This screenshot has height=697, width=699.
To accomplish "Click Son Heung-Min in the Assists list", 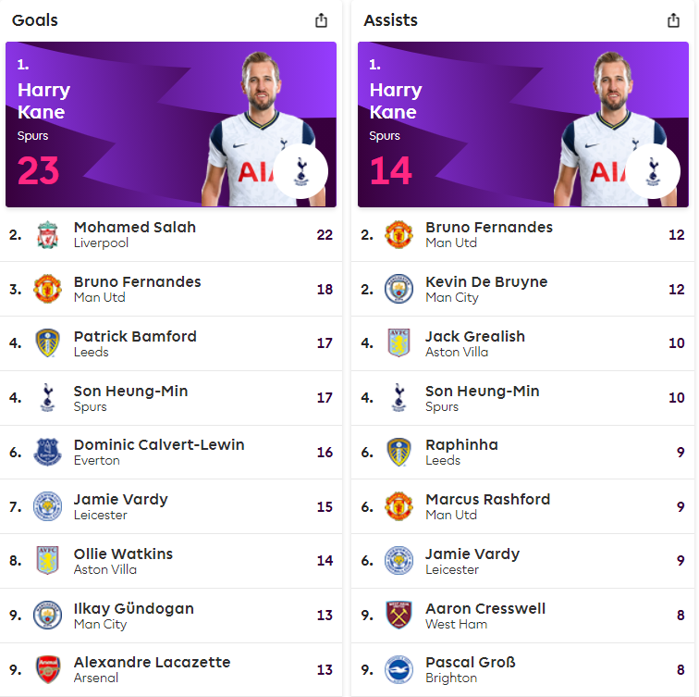I will coord(483,391).
